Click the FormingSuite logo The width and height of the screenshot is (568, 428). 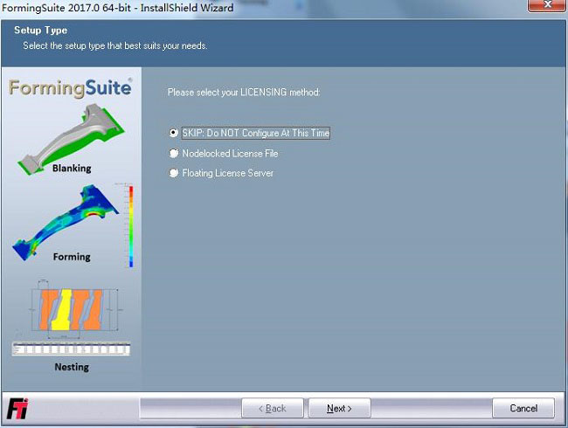click(x=70, y=88)
